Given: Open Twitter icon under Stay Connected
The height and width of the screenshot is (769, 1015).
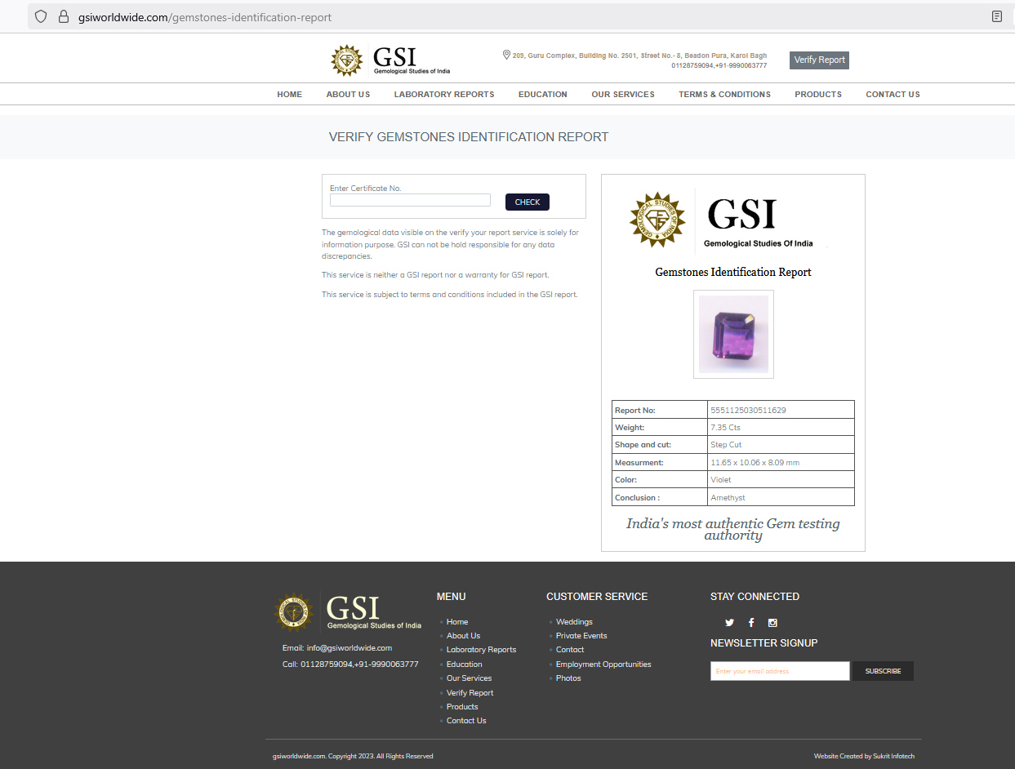Looking at the screenshot, I should coord(729,623).
